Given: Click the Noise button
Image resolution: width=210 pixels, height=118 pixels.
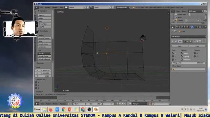Looking at the screenshot, I should (x=44, y=41).
